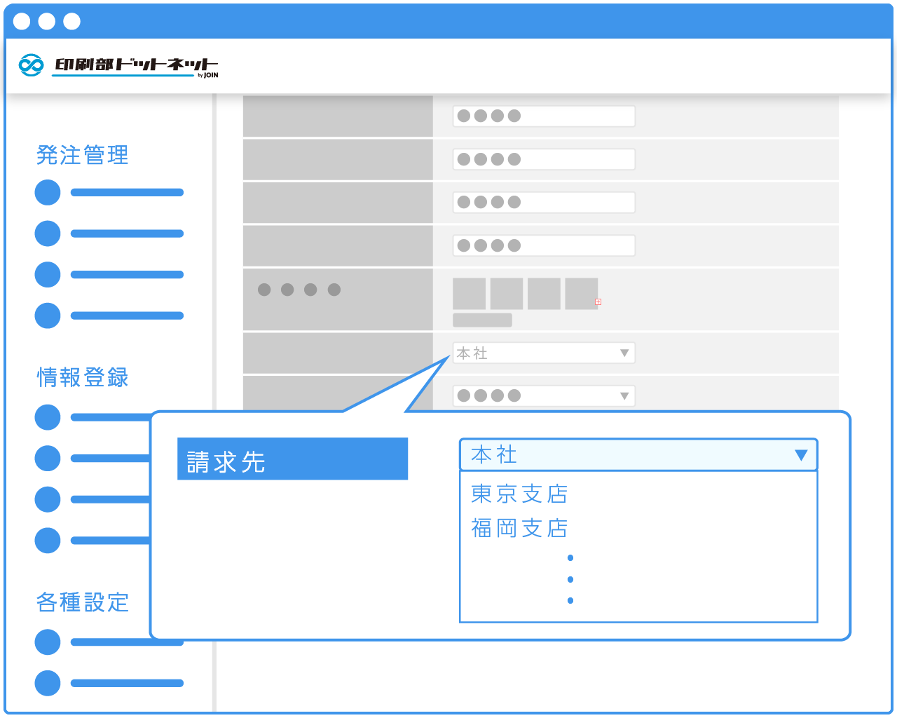Select 東京支店 from the dropdown list

[519, 494]
